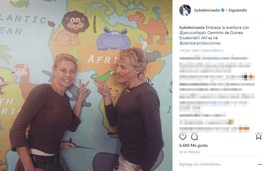Click the purple hippo illustration
This screenshot has width=264, height=171.
(x=114, y=39)
